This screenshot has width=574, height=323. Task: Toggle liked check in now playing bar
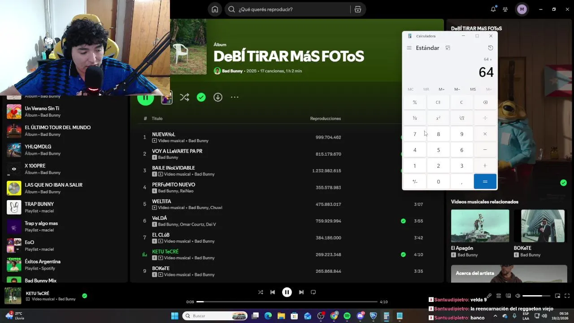tap(84, 296)
